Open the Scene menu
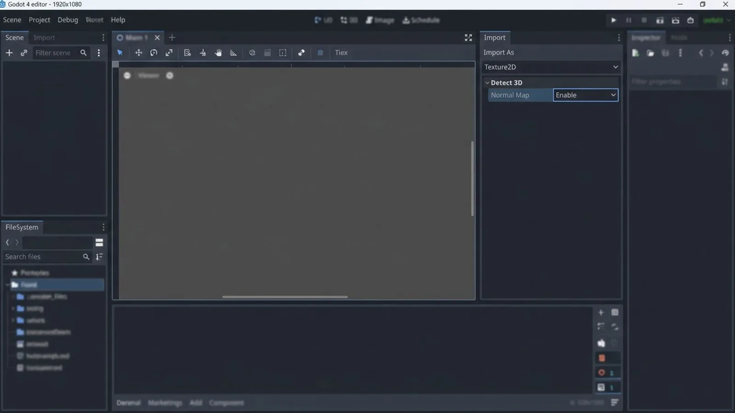The height and width of the screenshot is (413, 735). [x=12, y=20]
